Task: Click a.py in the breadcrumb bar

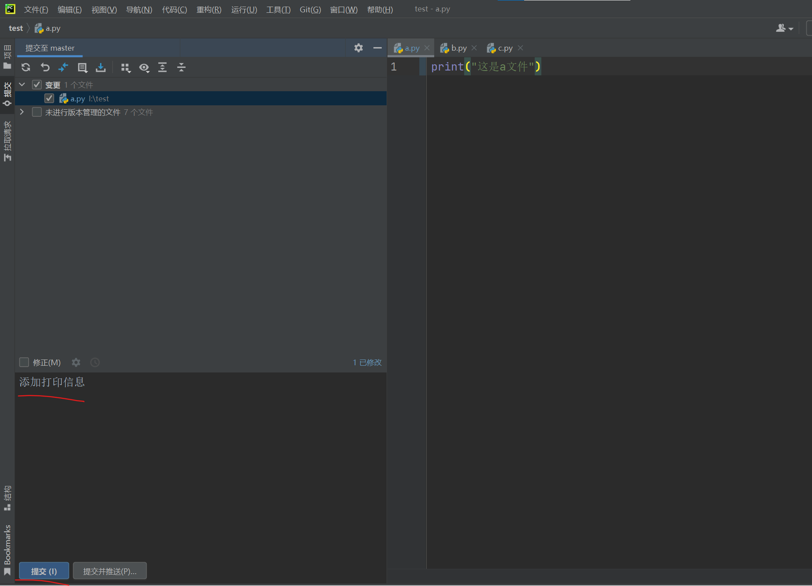Action: tap(48, 28)
